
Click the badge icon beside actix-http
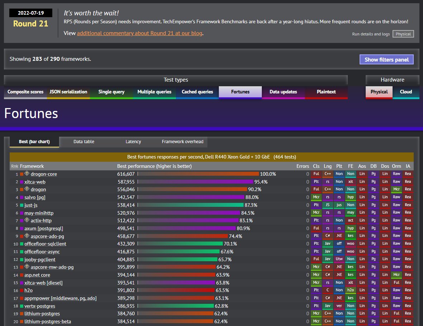27,220
